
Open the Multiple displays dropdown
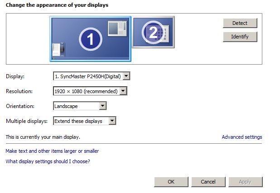[85, 121]
